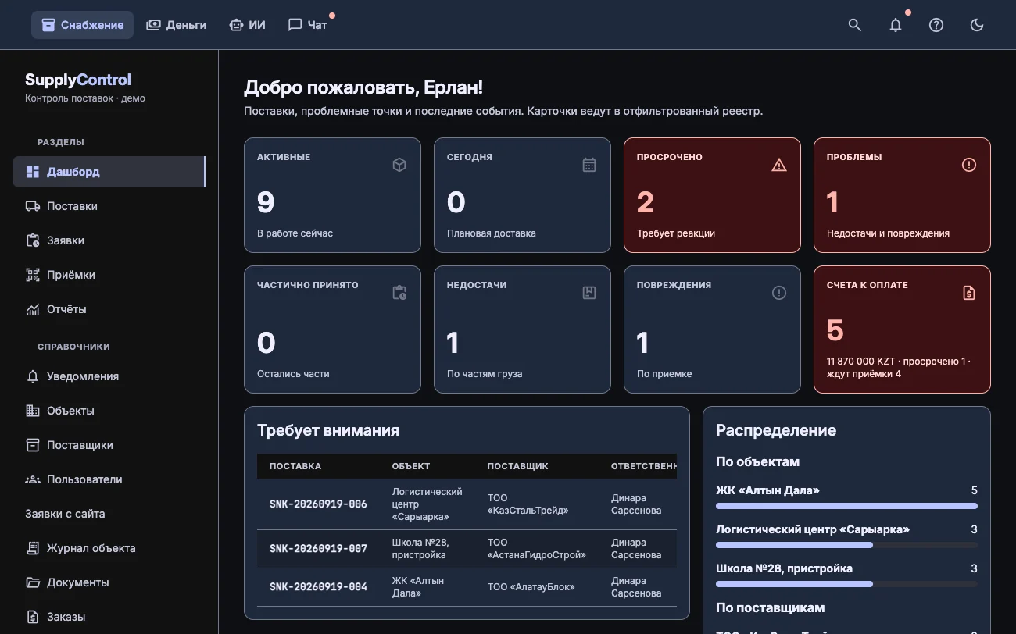Open delivery SNK-20260919-006 row

(x=467, y=504)
